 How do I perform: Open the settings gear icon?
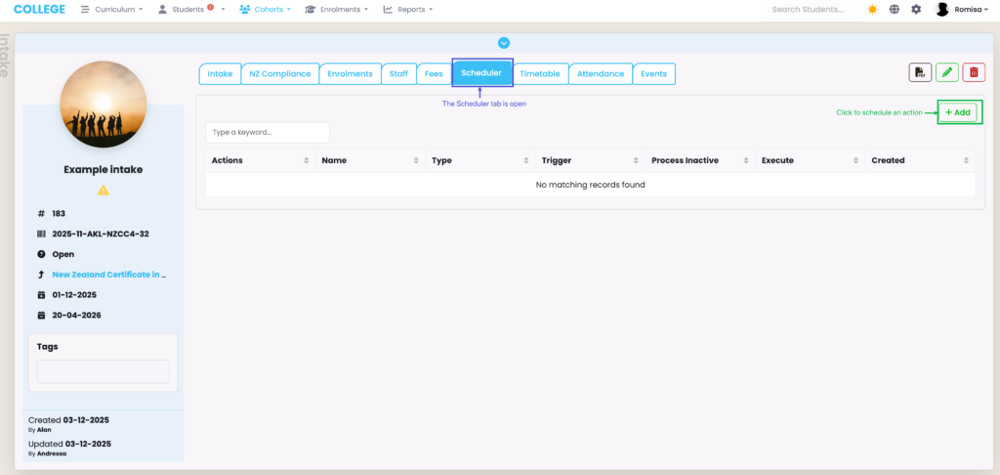click(915, 10)
